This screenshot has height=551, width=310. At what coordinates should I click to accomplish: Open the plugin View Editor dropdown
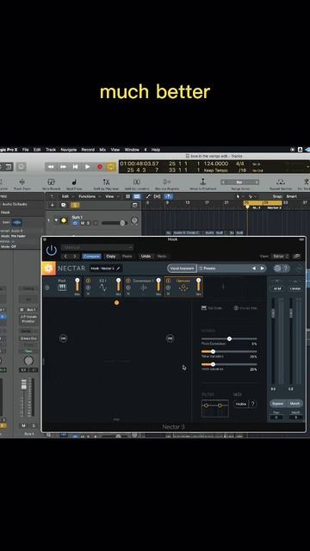[x=280, y=257]
